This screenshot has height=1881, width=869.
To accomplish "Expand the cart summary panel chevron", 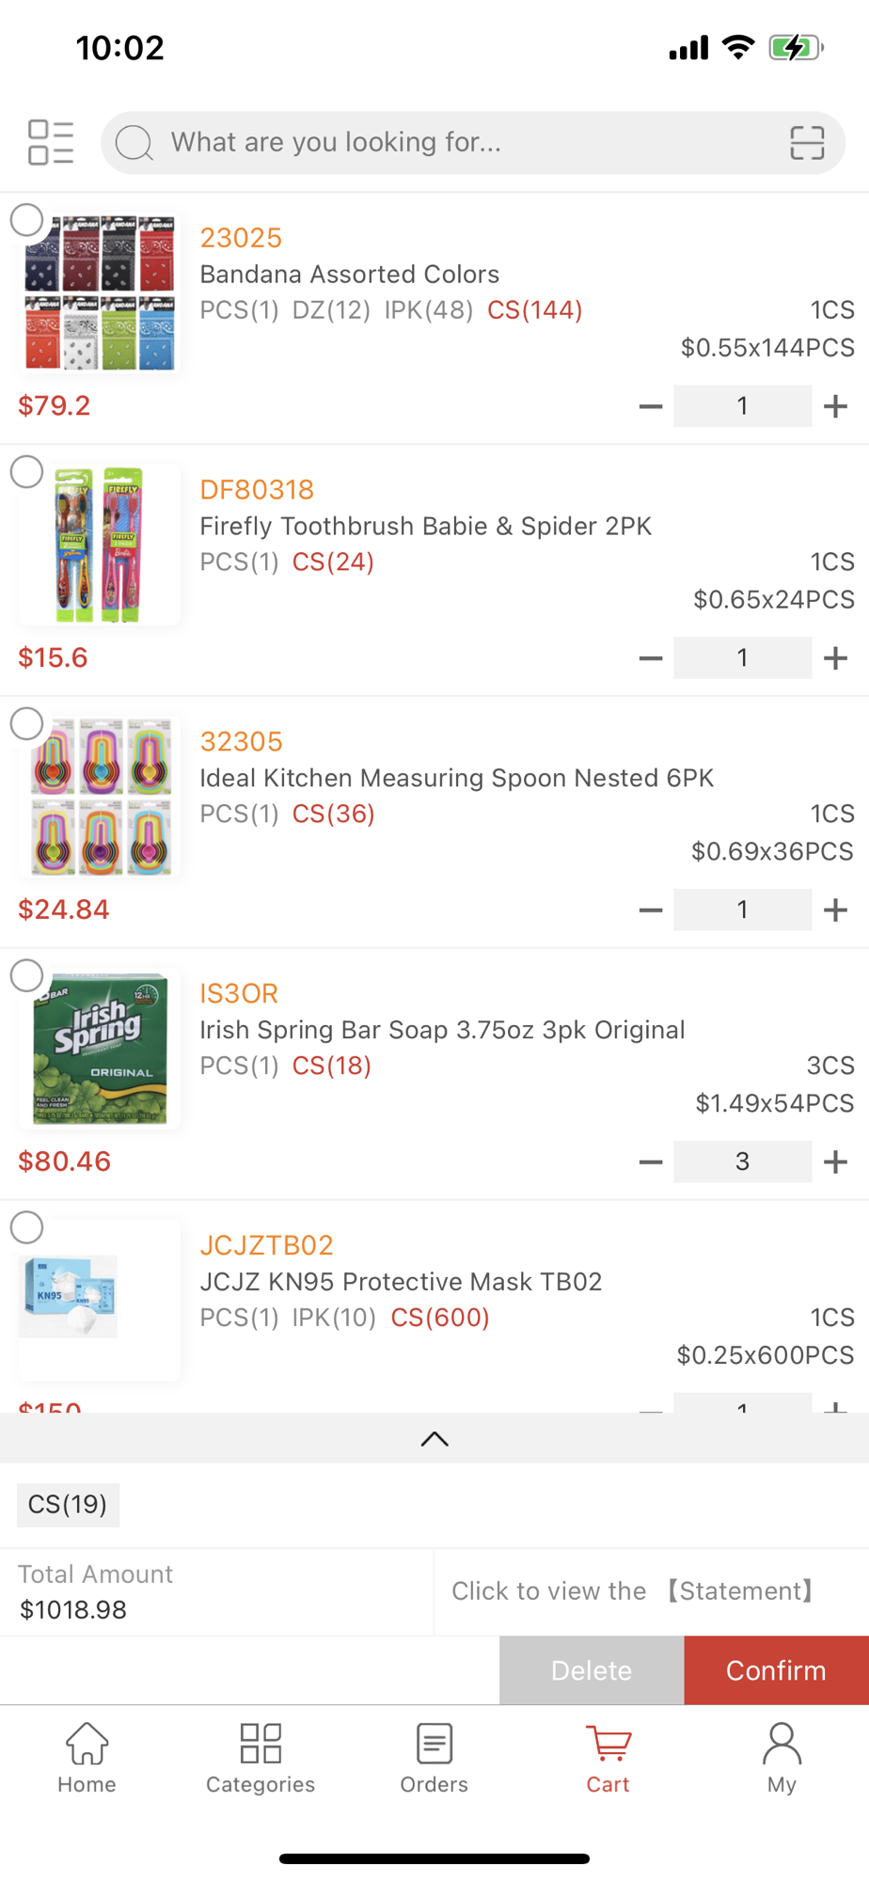I will click(434, 1439).
